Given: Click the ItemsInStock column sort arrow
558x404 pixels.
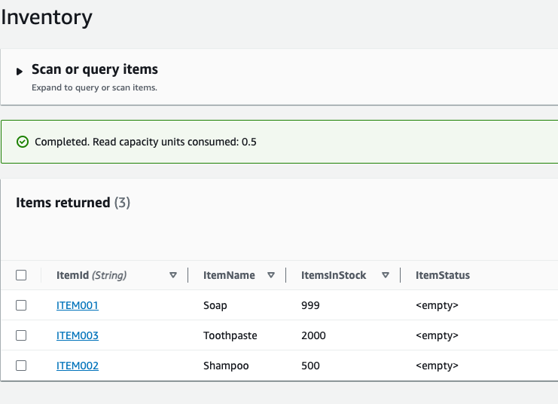Looking at the screenshot, I should pos(386,275).
